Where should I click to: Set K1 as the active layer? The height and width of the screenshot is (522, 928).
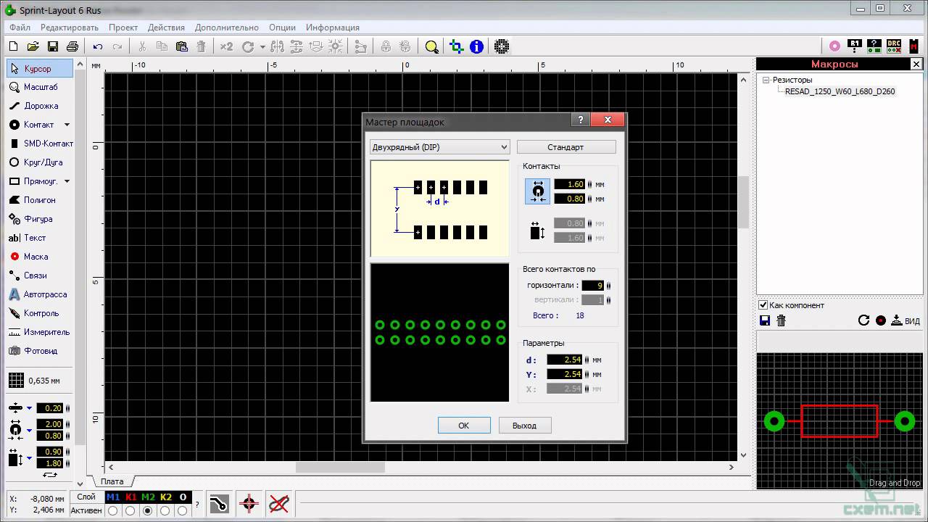[130, 510]
